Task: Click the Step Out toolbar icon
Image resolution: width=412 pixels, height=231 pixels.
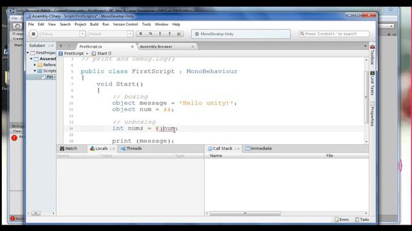Action: tap(169, 33)
